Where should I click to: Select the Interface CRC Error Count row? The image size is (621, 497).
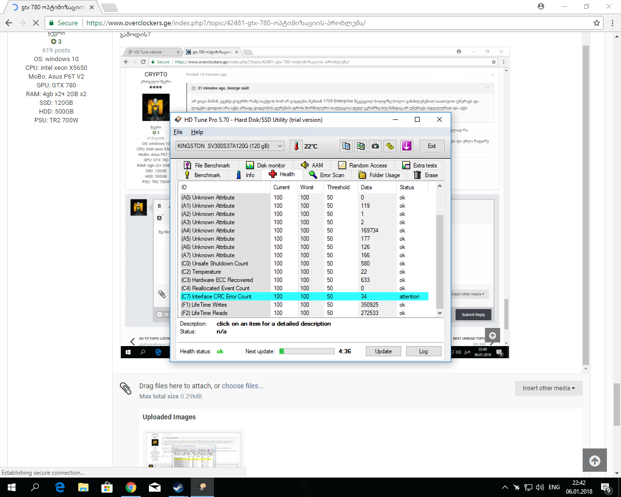click(x=222, y=297)
